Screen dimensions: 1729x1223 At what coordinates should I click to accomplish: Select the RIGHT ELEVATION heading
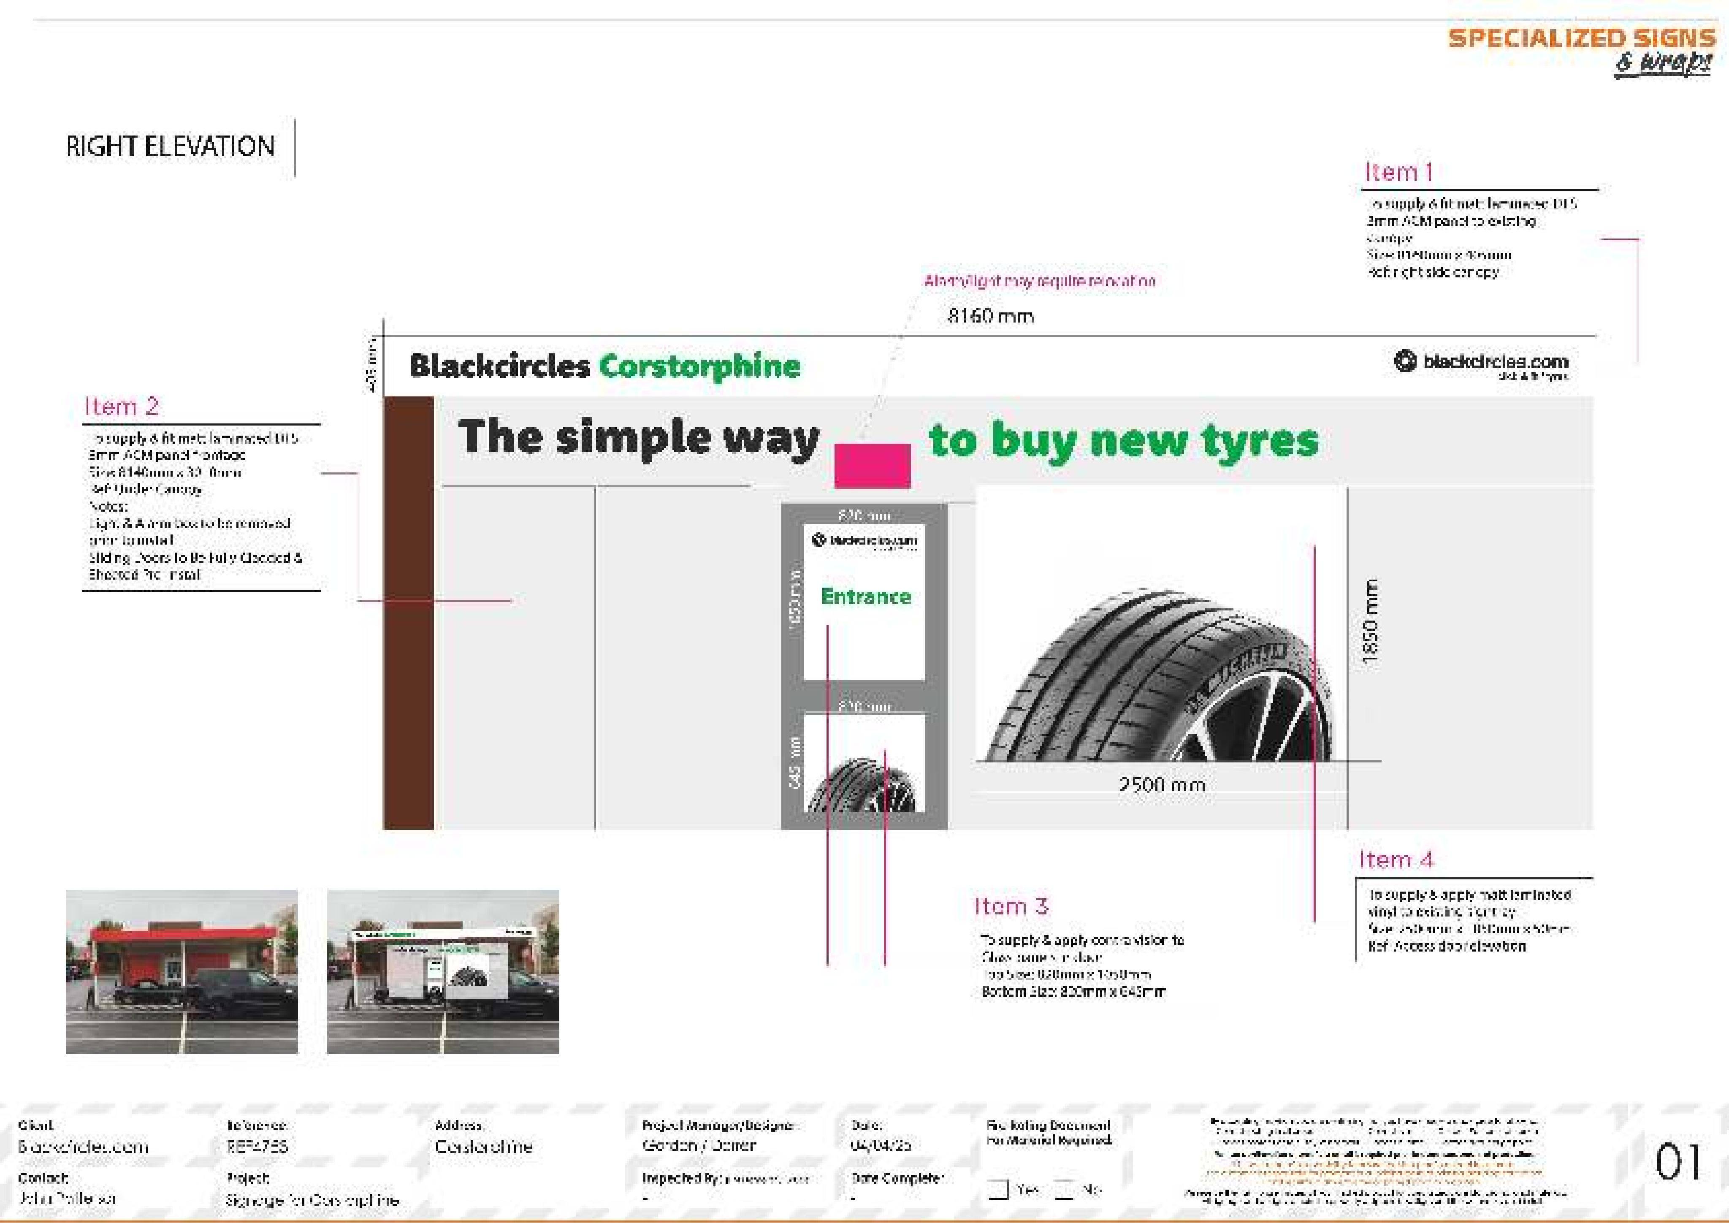click(170, 146)
